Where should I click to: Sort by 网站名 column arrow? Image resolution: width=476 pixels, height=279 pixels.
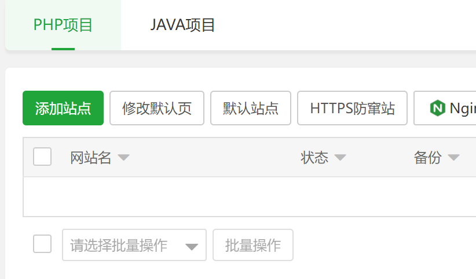pyautogui.click(x=123, y=158)
